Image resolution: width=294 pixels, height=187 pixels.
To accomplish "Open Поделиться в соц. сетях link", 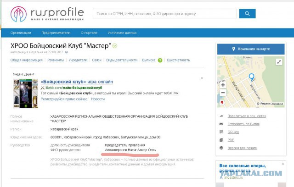I will click(247, 116).
